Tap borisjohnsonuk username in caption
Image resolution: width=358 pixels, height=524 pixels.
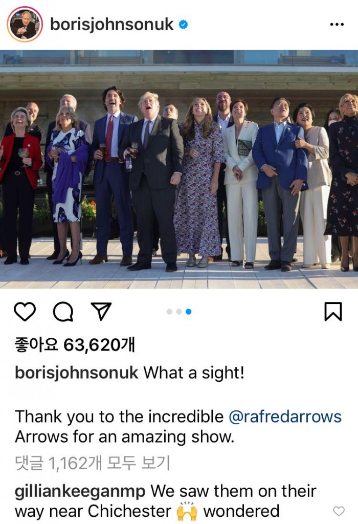tap(77, 373)
